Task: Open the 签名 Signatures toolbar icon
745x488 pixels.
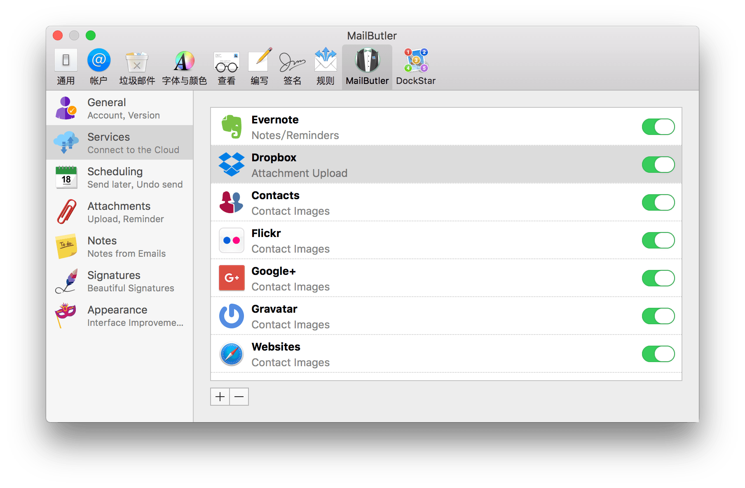Action: tap(292, 62)
